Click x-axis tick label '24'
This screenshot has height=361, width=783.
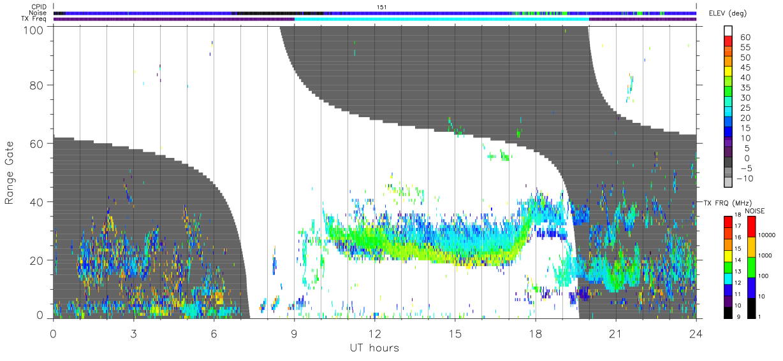coord(696,334)
